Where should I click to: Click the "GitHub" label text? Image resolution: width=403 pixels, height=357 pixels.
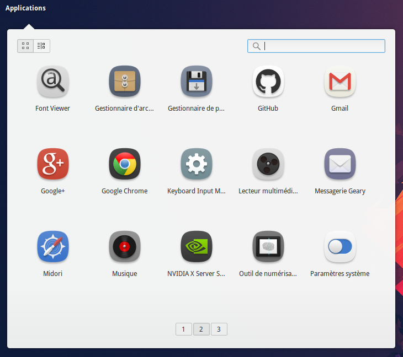pyautogui.click(x=268, y=108)
